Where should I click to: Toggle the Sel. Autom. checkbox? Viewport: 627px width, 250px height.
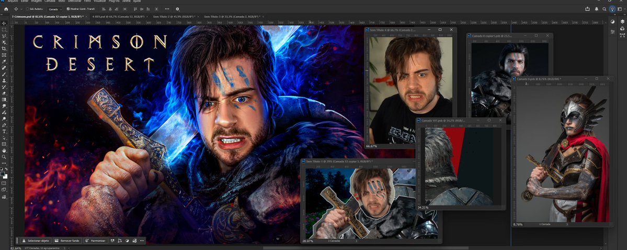coord(27,9)
